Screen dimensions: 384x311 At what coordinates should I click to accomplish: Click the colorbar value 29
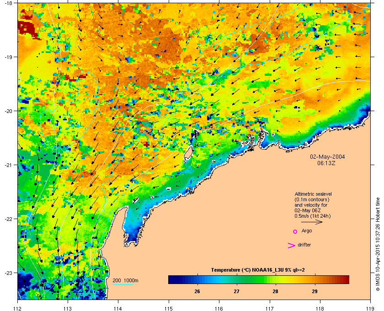[315, 291]
